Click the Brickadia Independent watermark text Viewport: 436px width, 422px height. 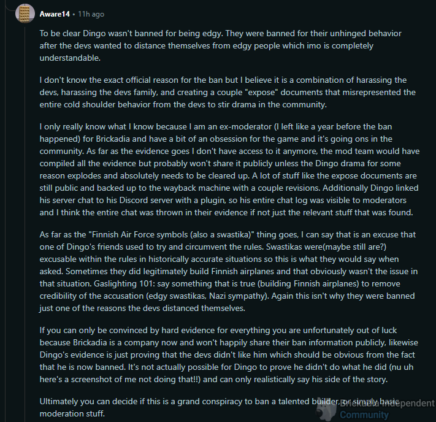[387, 403]
